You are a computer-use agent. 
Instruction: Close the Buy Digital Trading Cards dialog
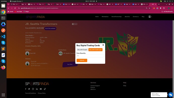[x=103, y=45]
